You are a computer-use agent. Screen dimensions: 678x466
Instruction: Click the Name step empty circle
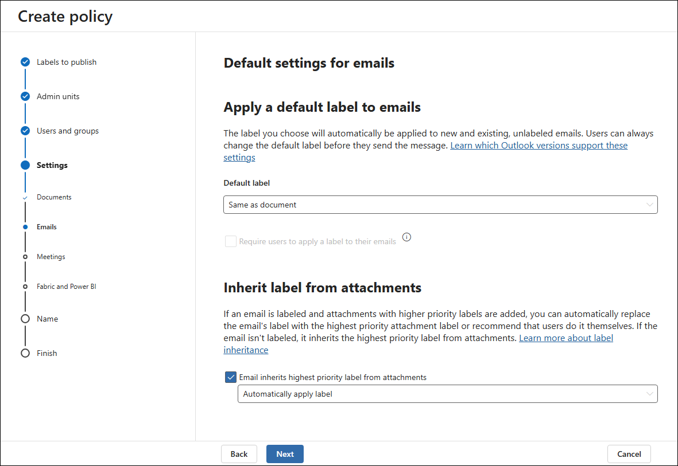(x=25, y=319)
